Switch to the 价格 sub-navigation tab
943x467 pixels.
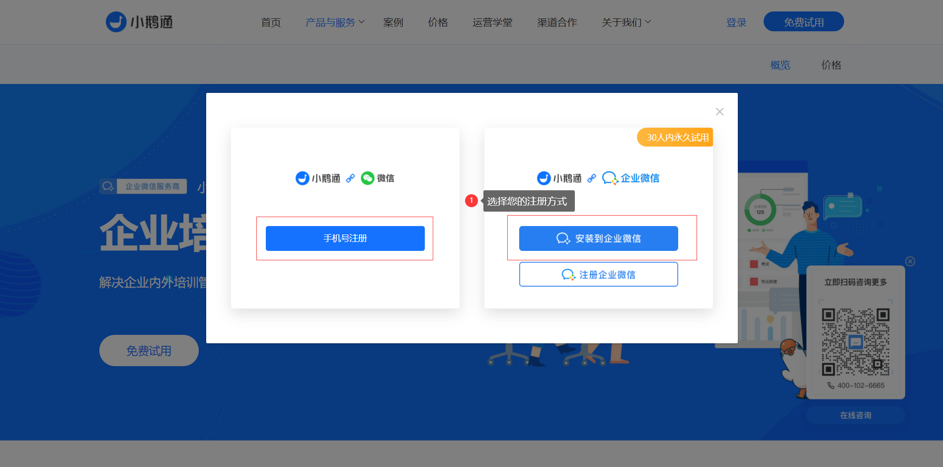pos(831,65)
